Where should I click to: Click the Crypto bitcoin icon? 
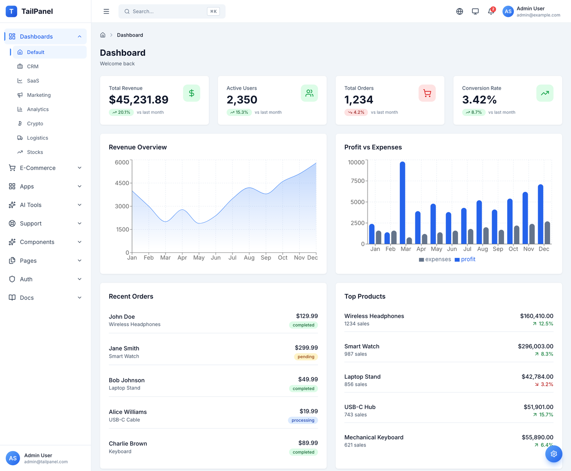20,124
